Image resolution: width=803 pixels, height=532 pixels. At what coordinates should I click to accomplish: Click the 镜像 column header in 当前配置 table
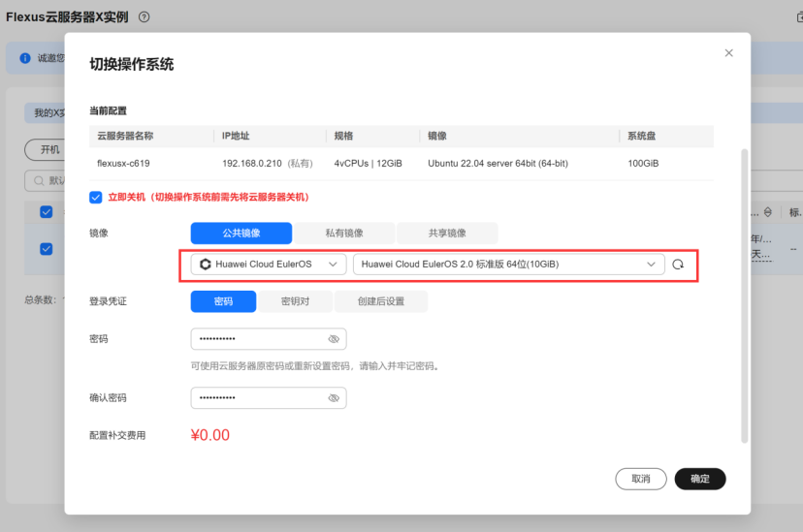tap(437, 136)
